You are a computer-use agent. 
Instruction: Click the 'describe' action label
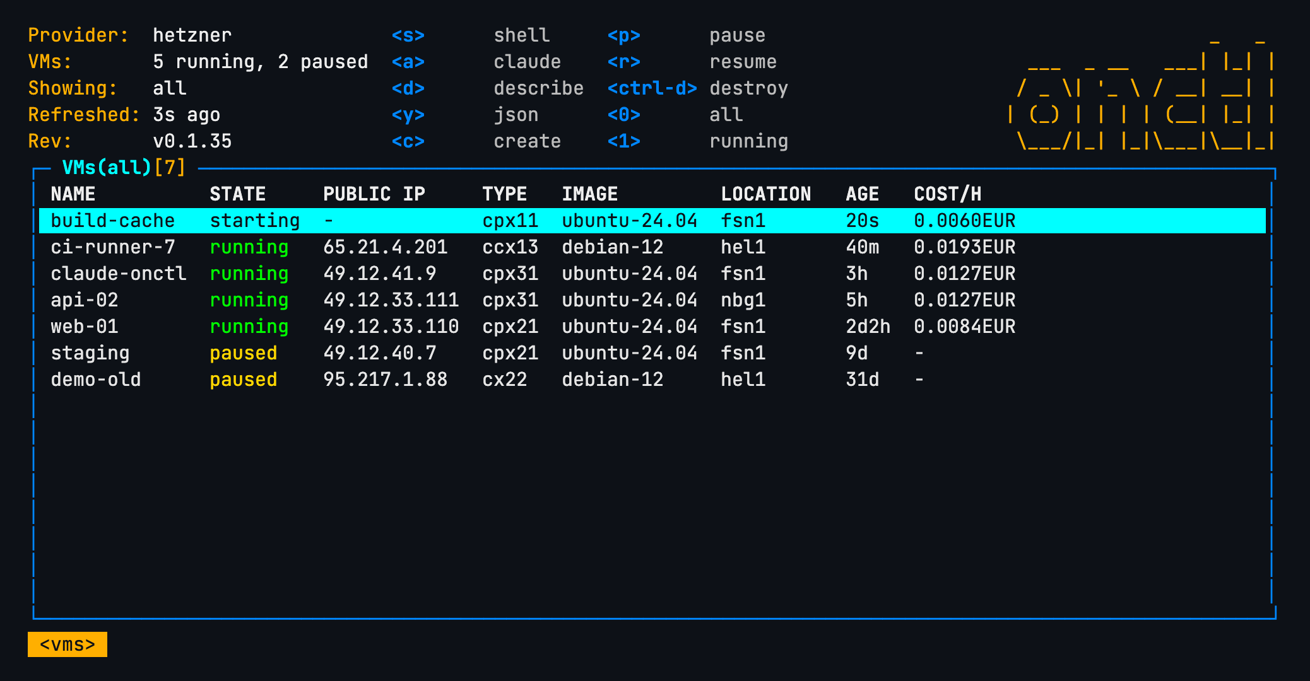click(x=538, y=88)
